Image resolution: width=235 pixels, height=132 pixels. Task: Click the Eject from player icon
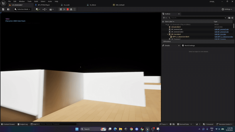(71, 9)
